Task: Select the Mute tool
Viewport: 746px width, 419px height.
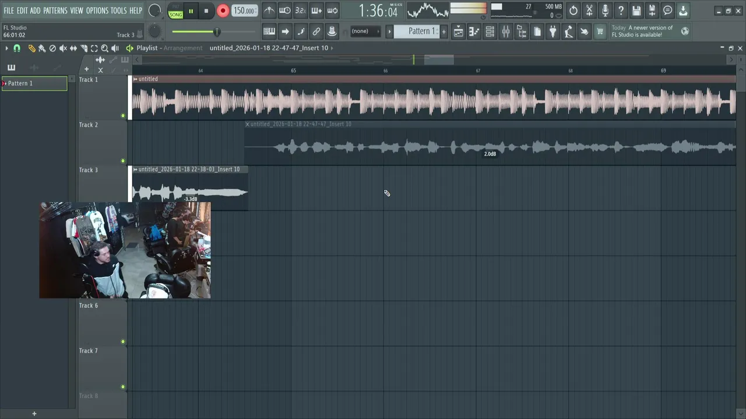Action: pyautogui.click(x=63, y=48)
